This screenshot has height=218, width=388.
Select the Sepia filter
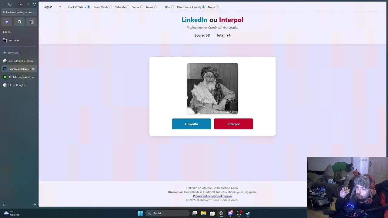(142, 7)
